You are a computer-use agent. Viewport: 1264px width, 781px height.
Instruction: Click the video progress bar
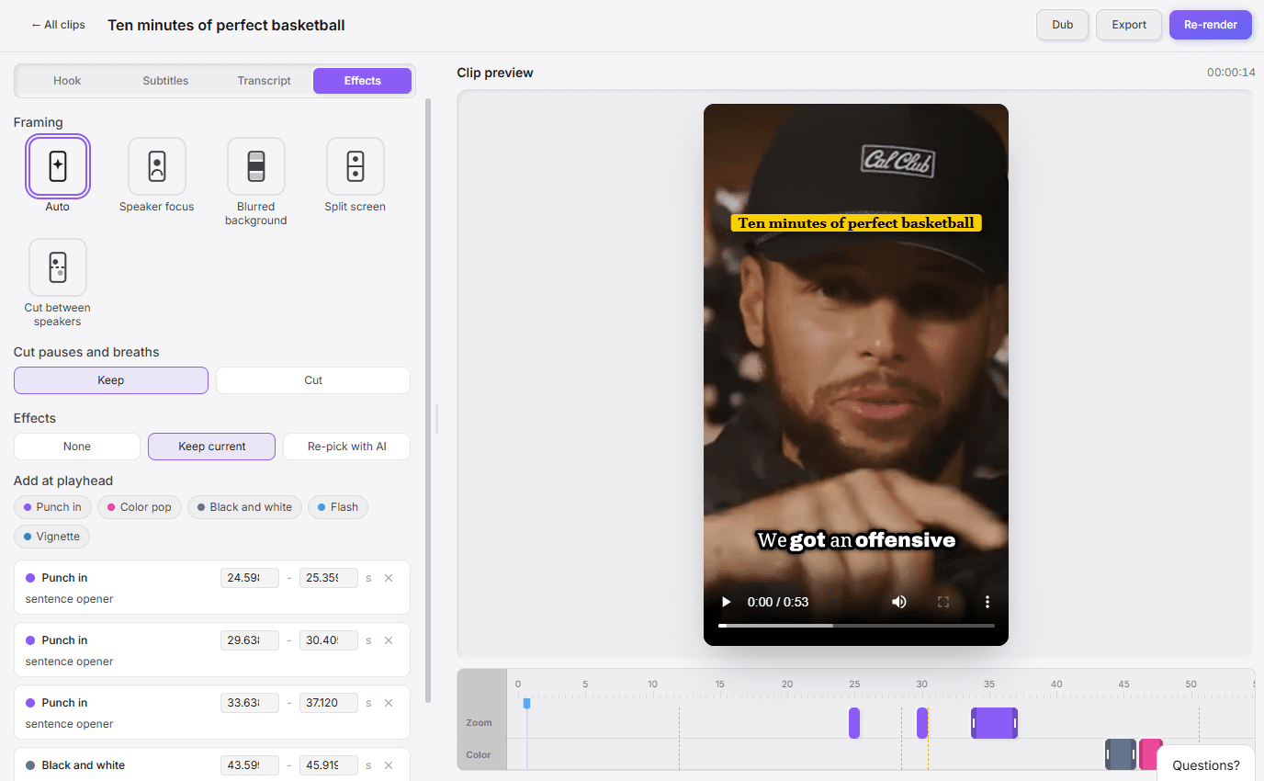coord(856,626)
